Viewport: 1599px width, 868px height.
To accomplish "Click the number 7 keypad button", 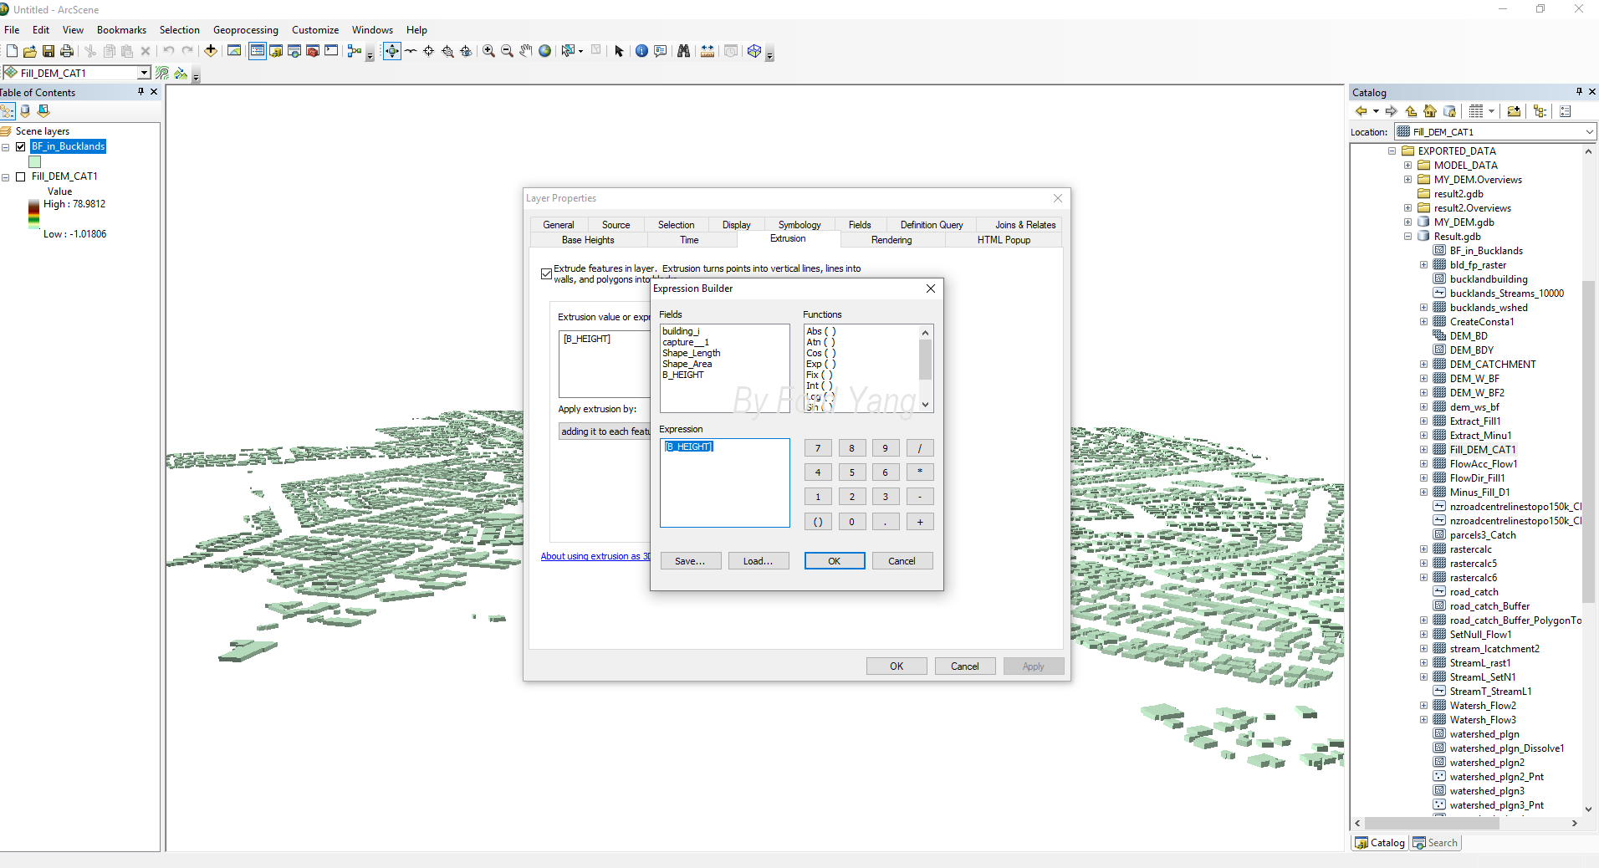I will click(818, 448).
